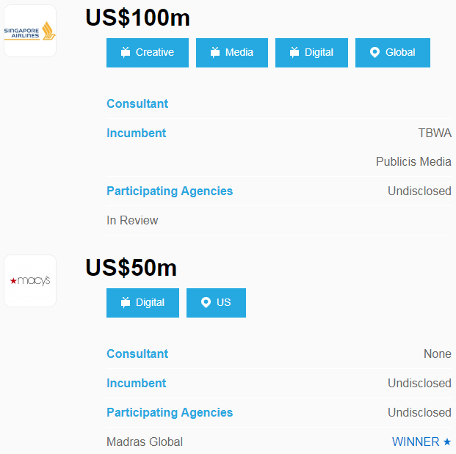Choose the Global region tag
The height and width of the screenshot is (454, 456).
pyautogui.click(x=393, y=53)
